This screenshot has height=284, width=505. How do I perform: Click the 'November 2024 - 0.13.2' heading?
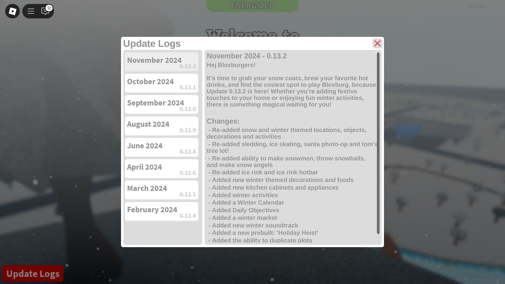(x=247, y=56)
